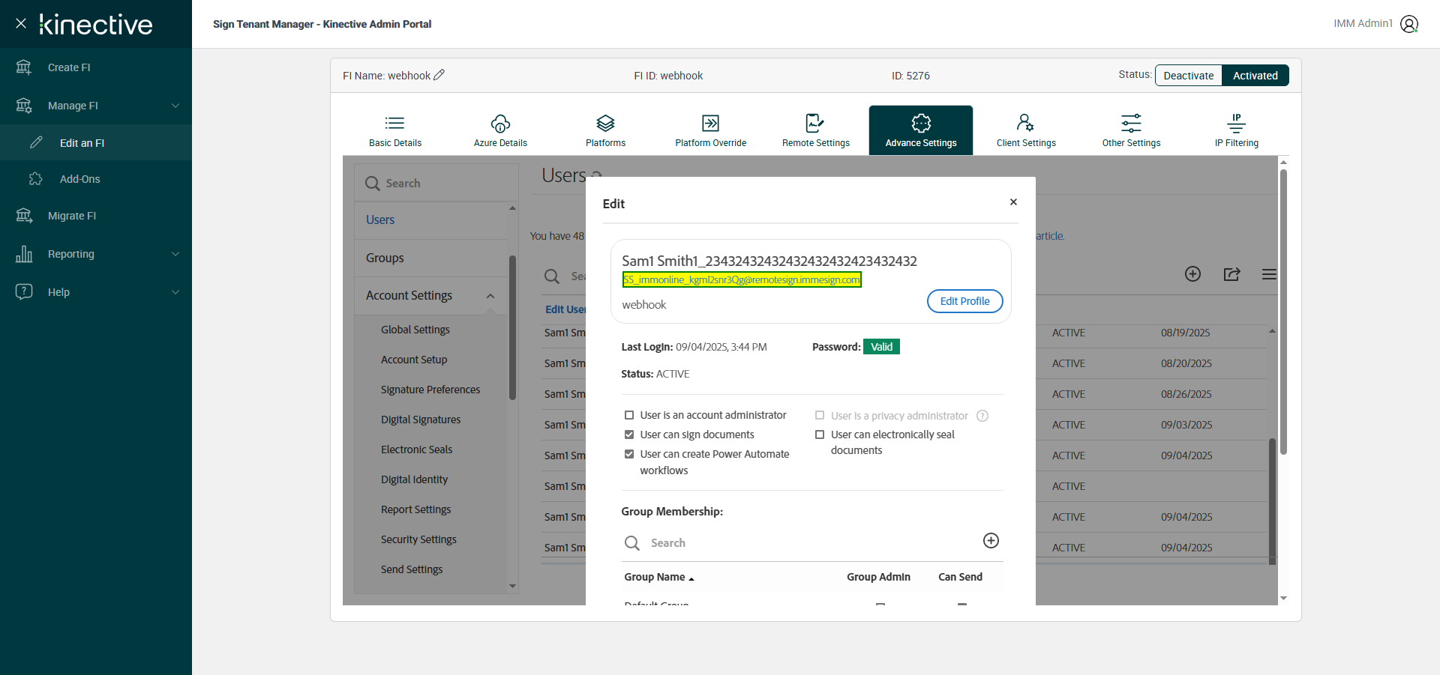Screen dimensions: 1440x675
Task: Check User is a privacy administrator
Action: click(820, 416)
